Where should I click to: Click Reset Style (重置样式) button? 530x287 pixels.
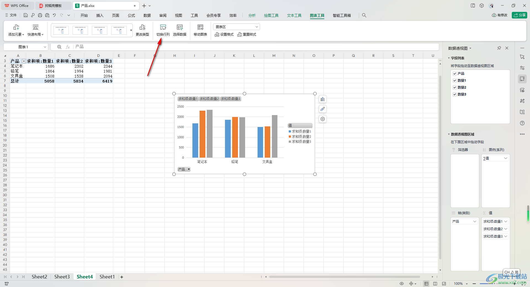click(247, 34)
